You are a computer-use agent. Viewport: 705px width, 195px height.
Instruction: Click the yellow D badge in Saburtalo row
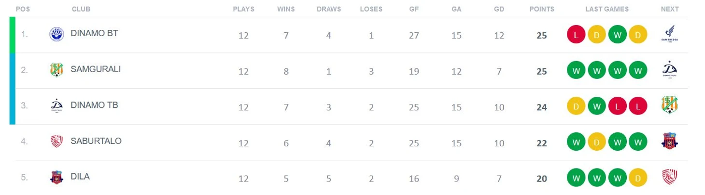[596, 143]
